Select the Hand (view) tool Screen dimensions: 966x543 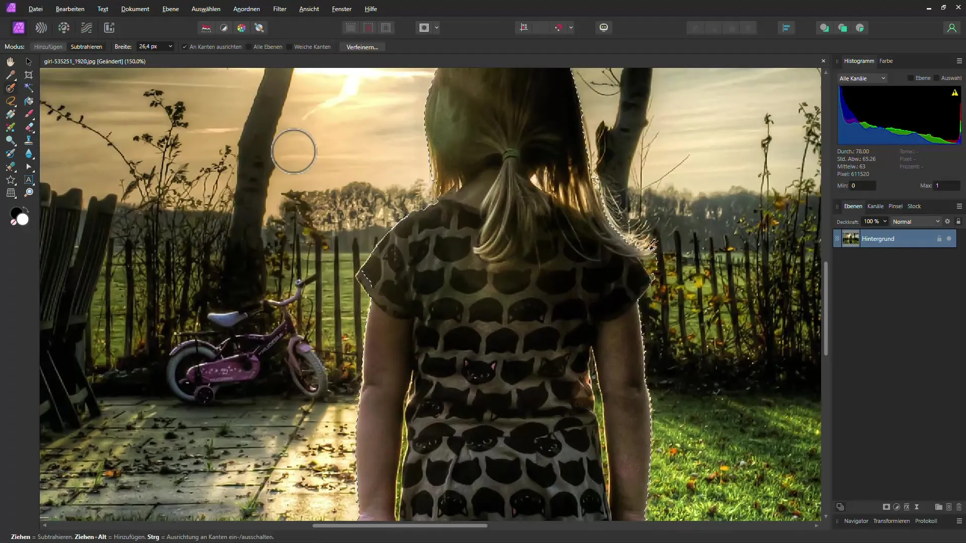tap(10, 62)
